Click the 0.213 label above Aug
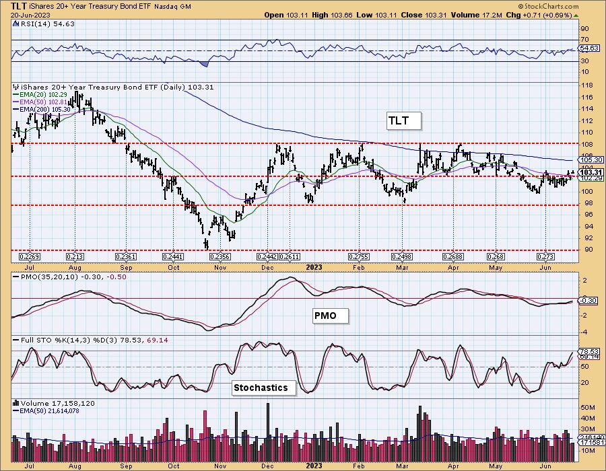This screenshot has height=471, width=606. pos(75,257)
